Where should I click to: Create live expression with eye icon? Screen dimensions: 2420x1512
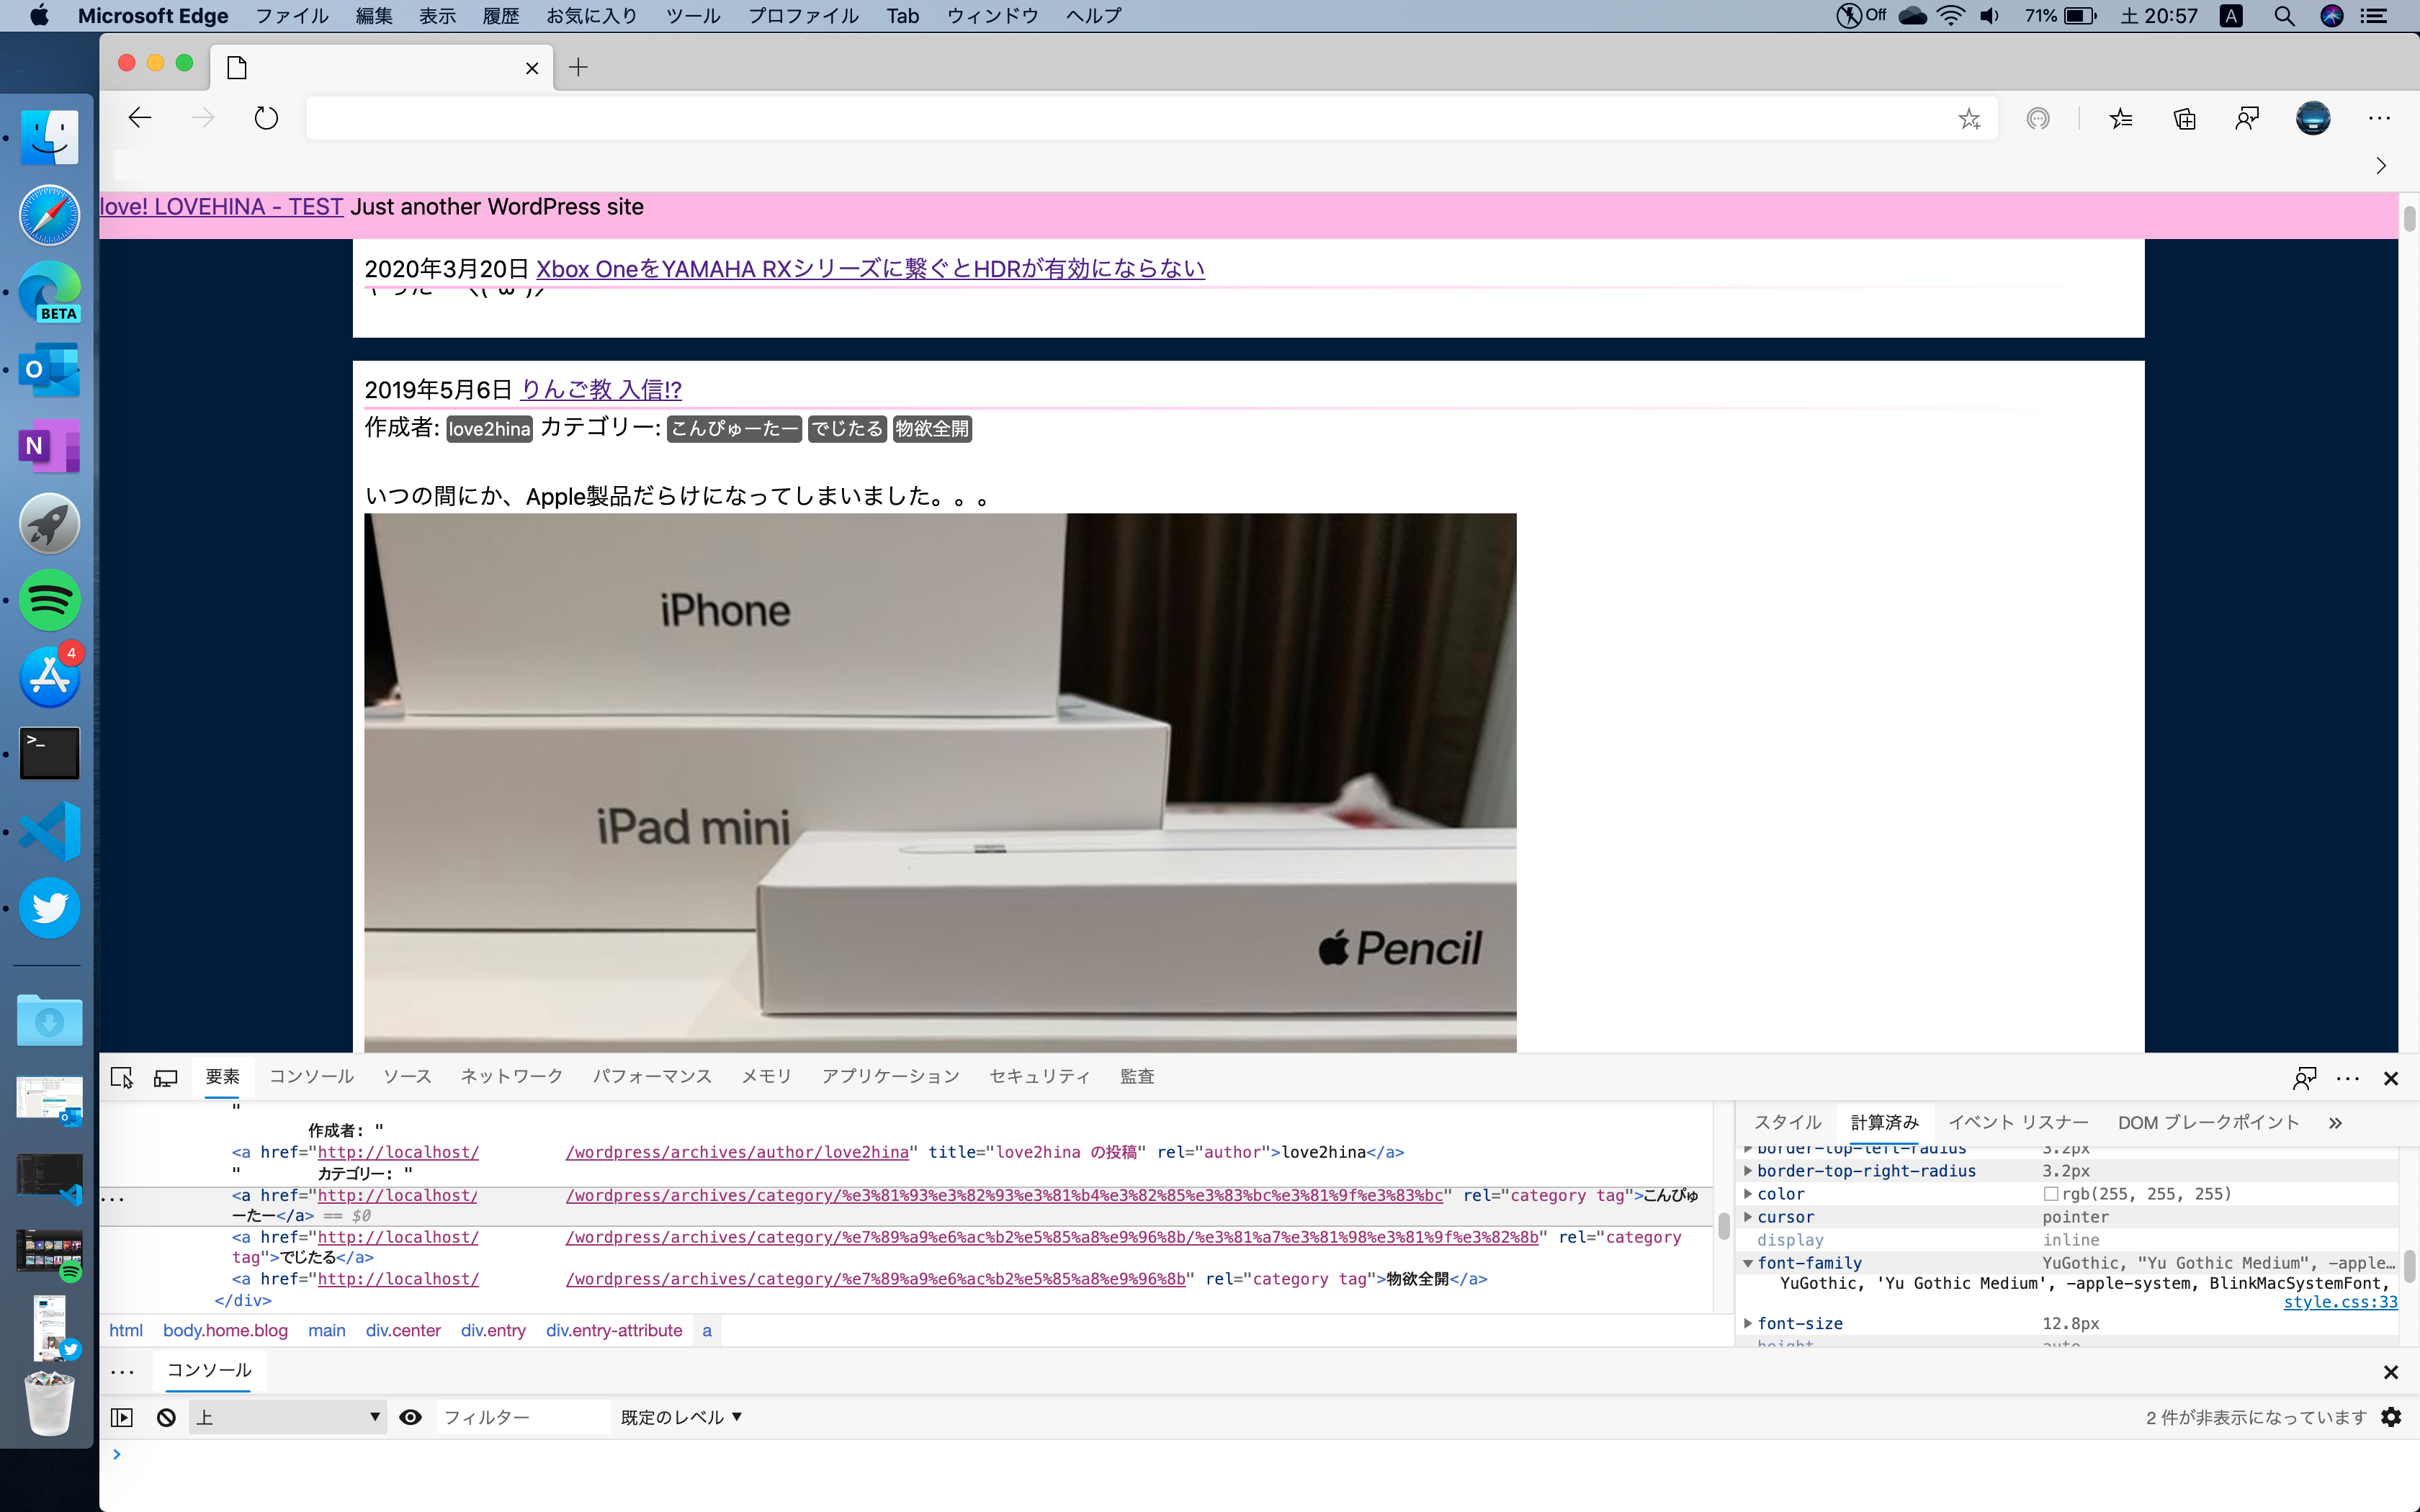click(410, 1417)
